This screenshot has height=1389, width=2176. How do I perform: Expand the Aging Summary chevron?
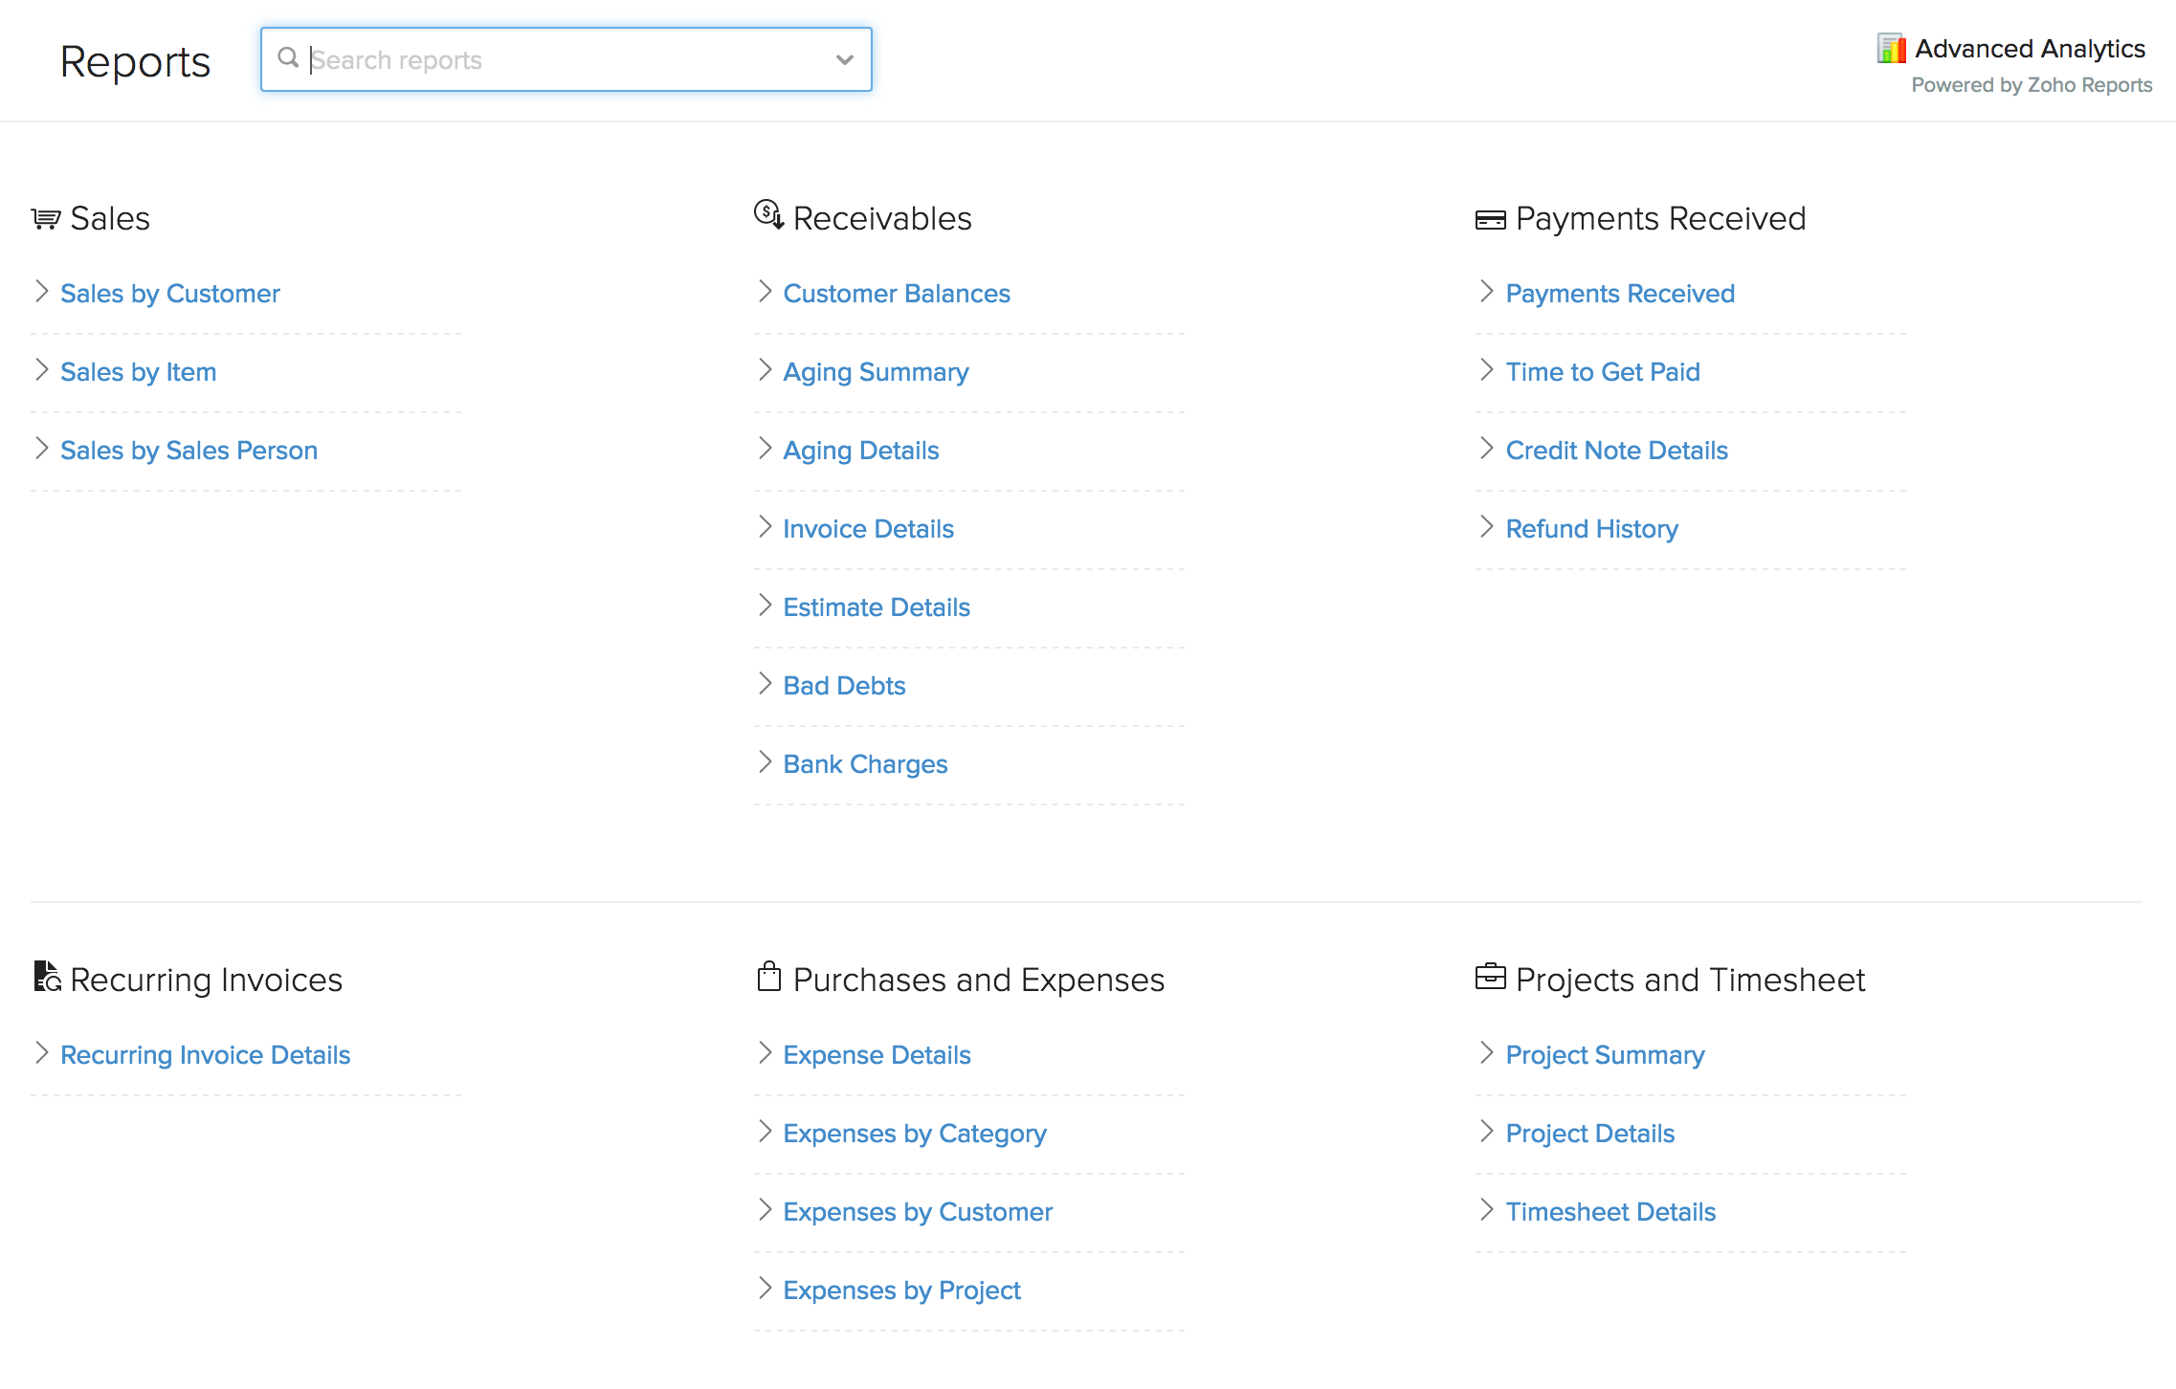pyautogui.click(x=765, y=370)
